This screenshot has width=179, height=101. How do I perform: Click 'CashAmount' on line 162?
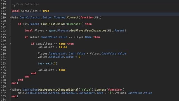coord(87,93)
